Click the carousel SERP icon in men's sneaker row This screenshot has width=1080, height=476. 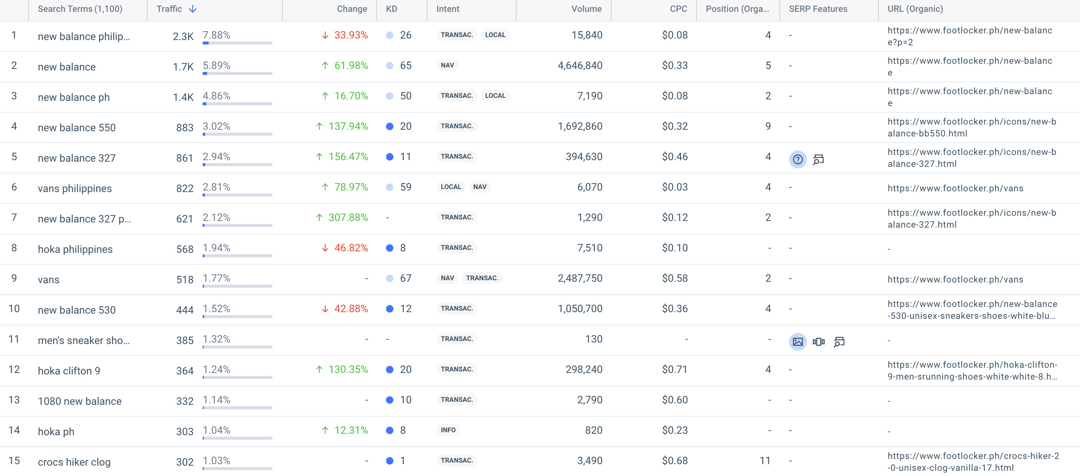[818, 341]
